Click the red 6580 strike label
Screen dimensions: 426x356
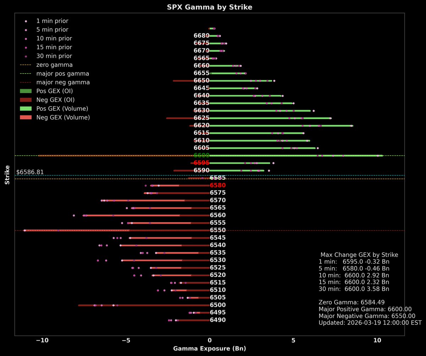(218, 185)
